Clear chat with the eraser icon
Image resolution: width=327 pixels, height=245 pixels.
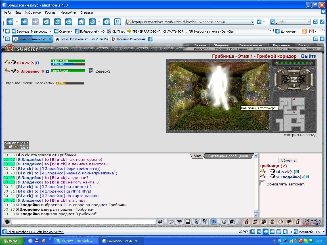pos(171,222)
